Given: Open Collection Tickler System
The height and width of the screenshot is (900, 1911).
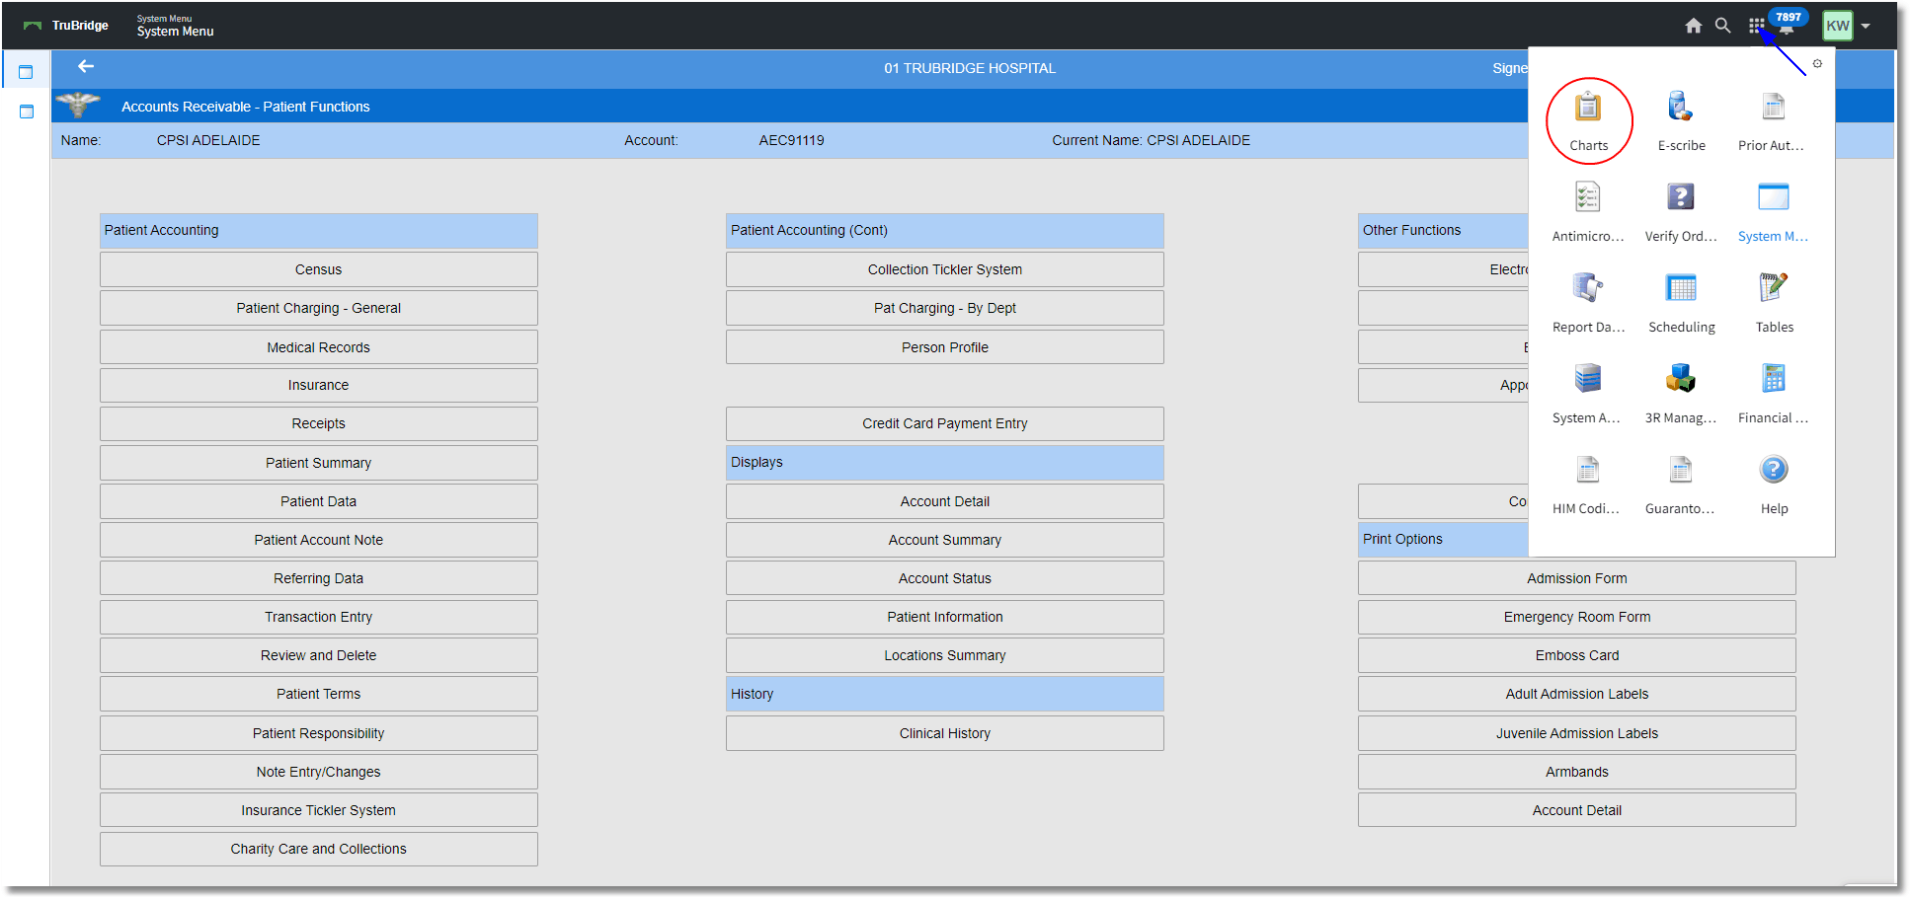Looking at the screenshot, I should (x=944, y=269).
